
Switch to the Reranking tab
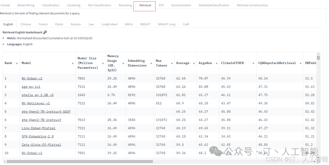pyautogui.click(x=125, y=5)
